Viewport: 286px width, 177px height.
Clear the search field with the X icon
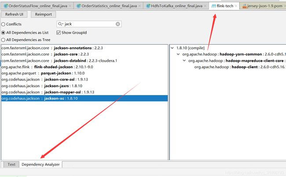118,24
